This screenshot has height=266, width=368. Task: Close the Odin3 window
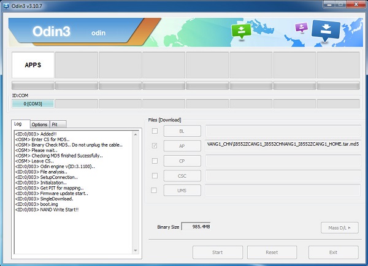click(x=356, y=4)
